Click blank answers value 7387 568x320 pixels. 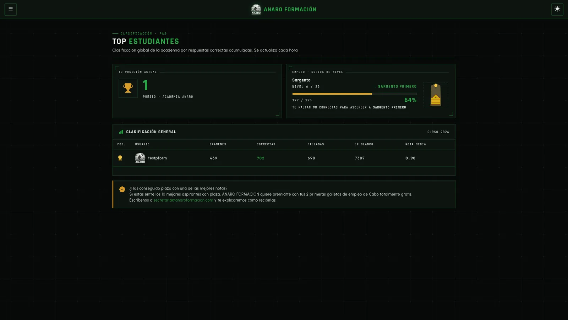360,158
